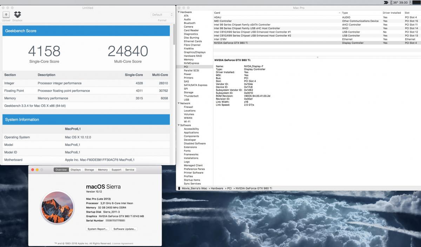The image size is (421, 247).
Task: Click the Floating Point row in Geekbench
Action: 86,91
